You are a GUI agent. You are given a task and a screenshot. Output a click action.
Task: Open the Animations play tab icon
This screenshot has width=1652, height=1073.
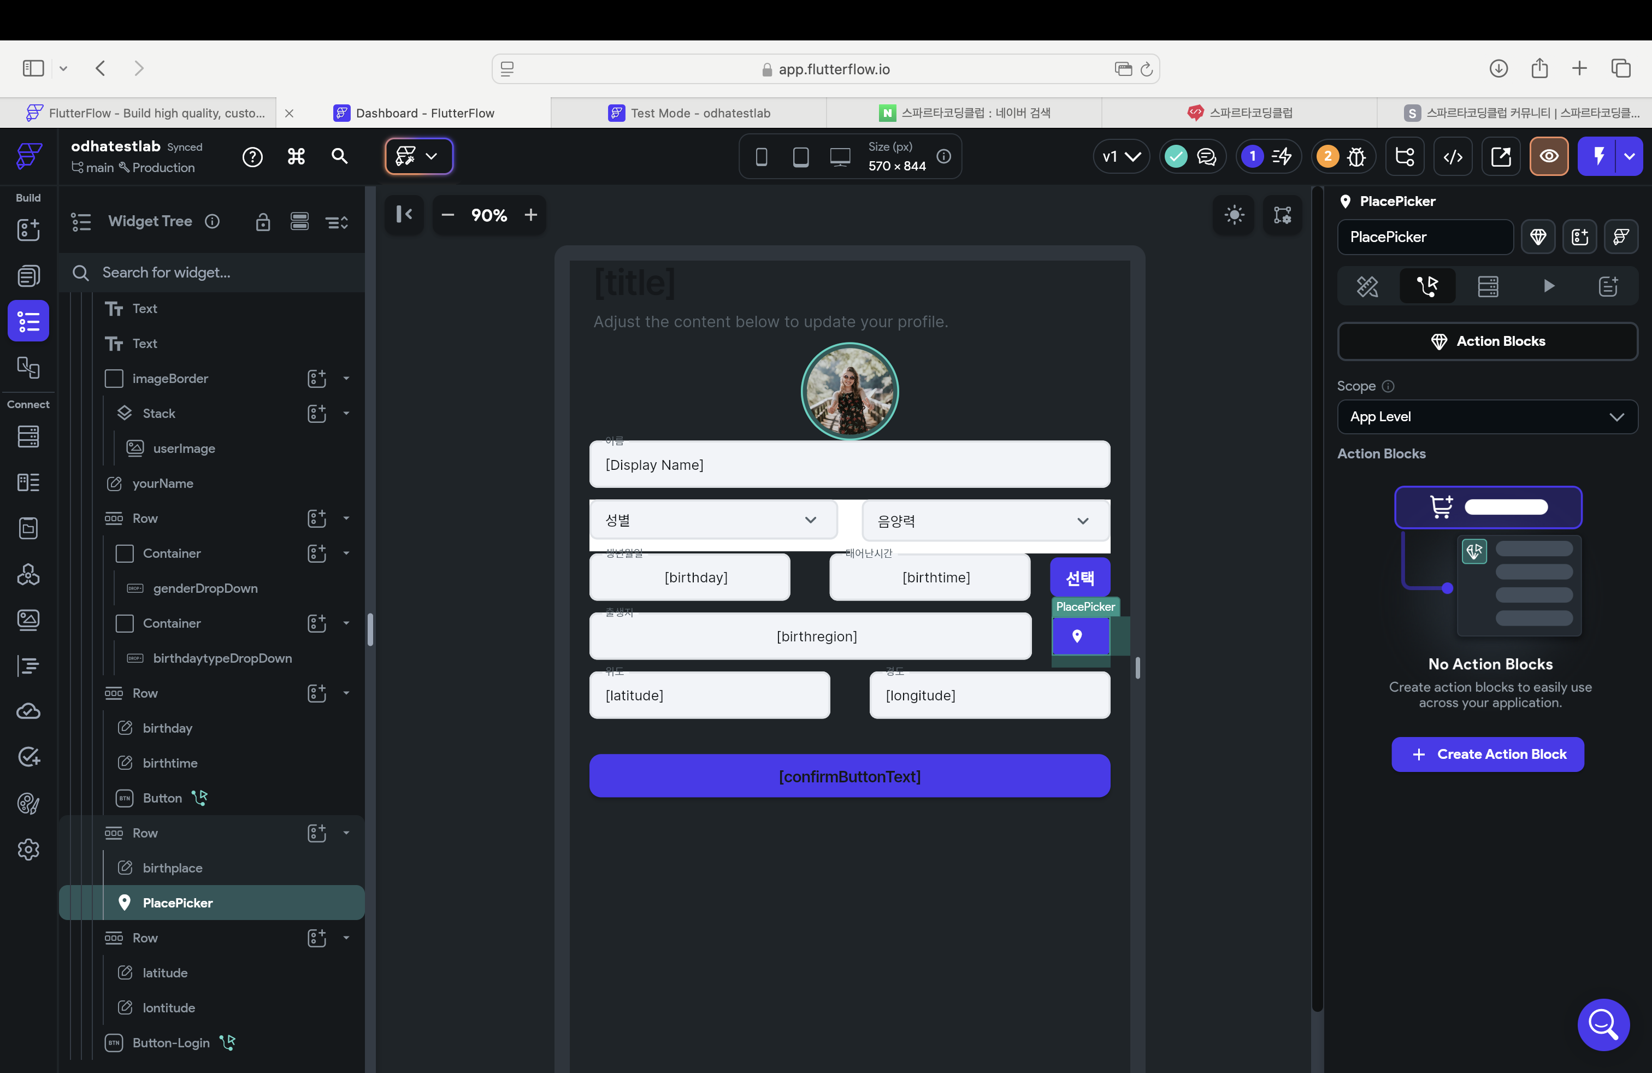[1549, 286]
